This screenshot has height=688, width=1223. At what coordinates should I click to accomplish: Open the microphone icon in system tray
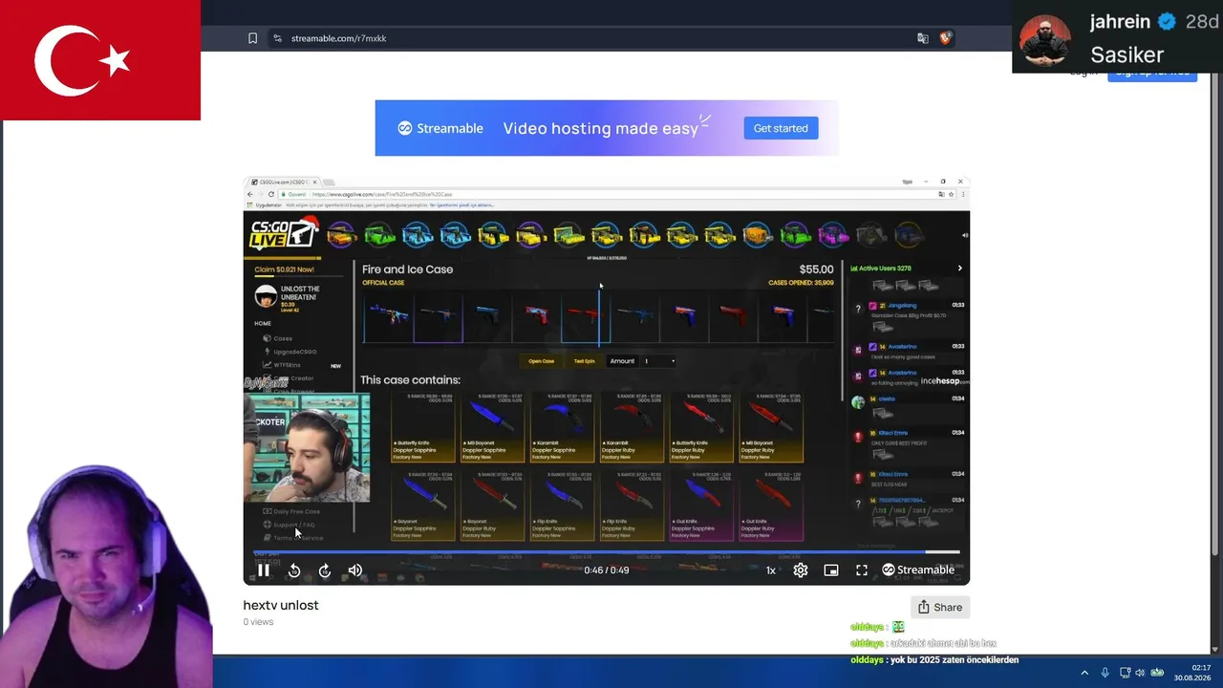click(1105, 673)
